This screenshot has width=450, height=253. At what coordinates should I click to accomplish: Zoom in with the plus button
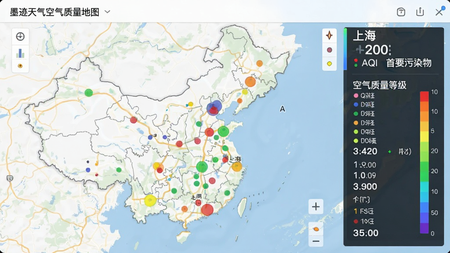(316, 206)
